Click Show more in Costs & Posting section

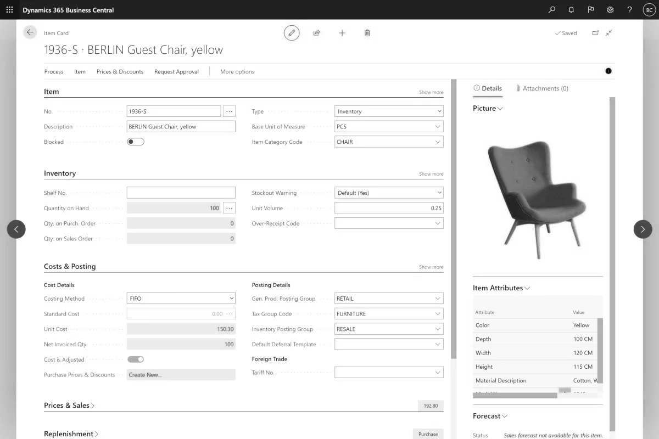point(431,267)
